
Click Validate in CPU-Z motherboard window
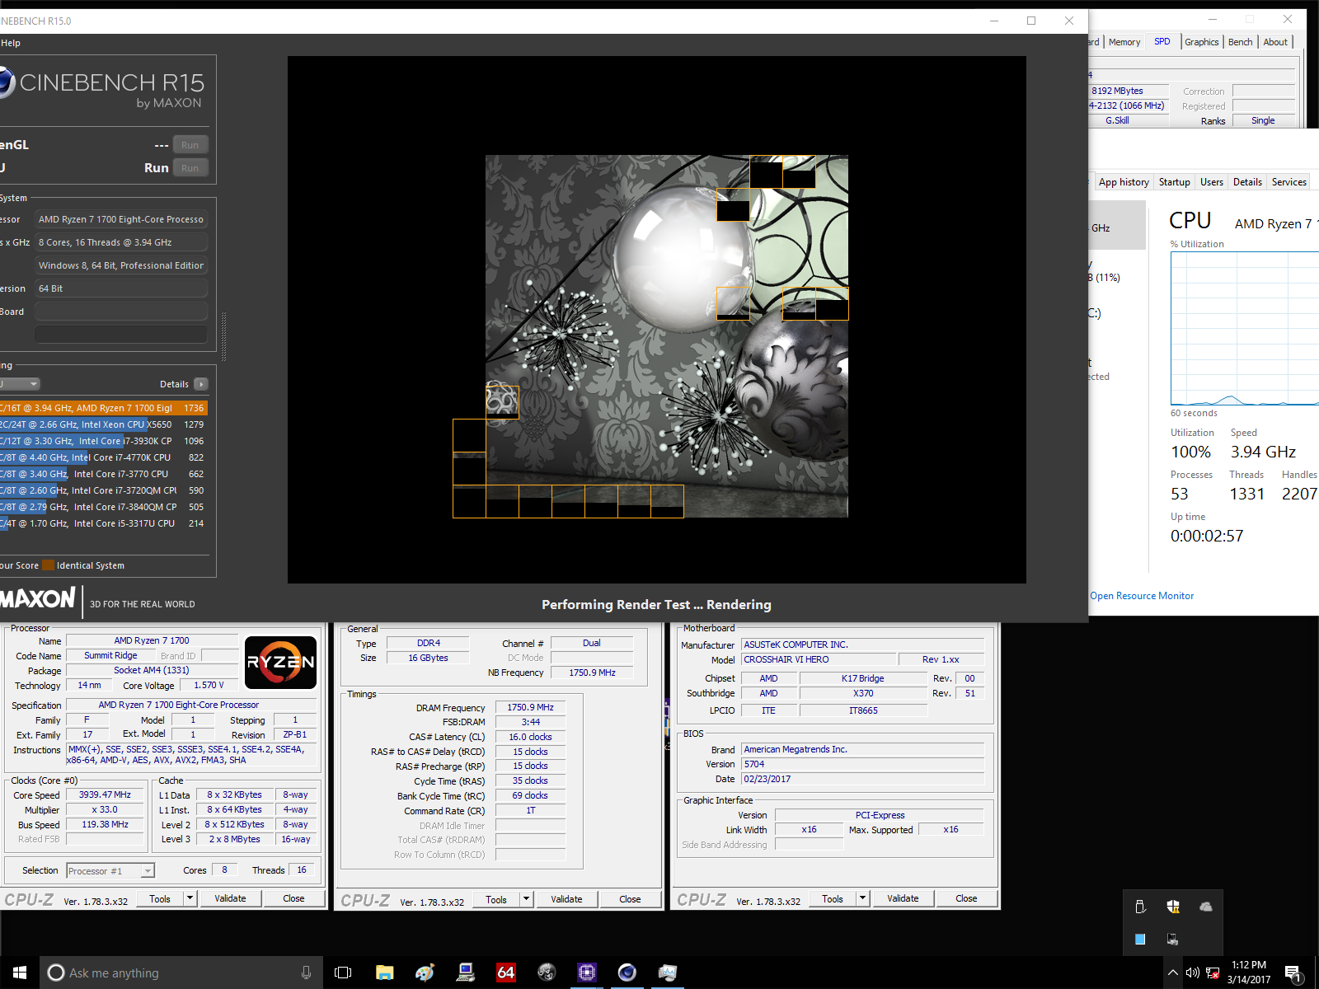point(903,898)
